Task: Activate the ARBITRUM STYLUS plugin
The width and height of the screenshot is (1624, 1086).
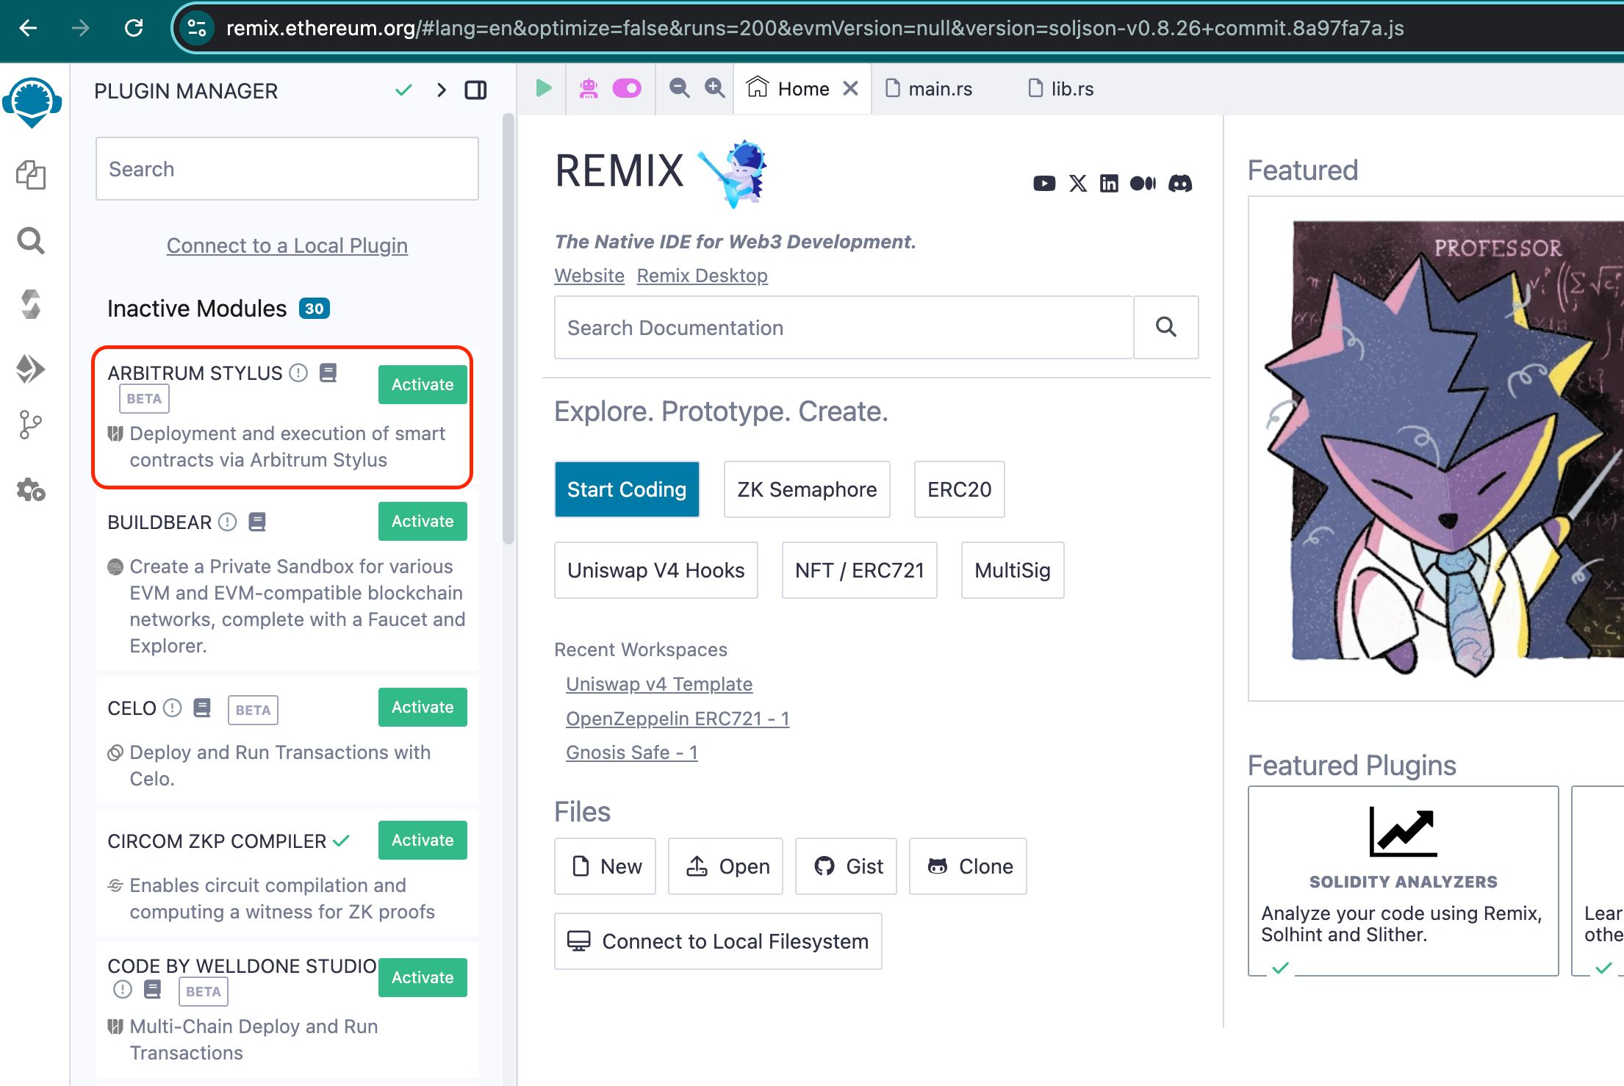Action: [x=422, y=384]
